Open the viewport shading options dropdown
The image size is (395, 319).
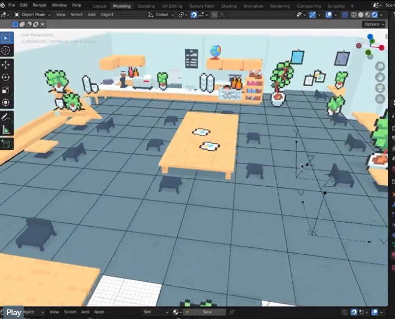click(381, 15)
